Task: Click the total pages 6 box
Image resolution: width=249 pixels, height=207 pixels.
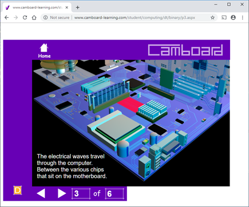Action: coord(114,194)
